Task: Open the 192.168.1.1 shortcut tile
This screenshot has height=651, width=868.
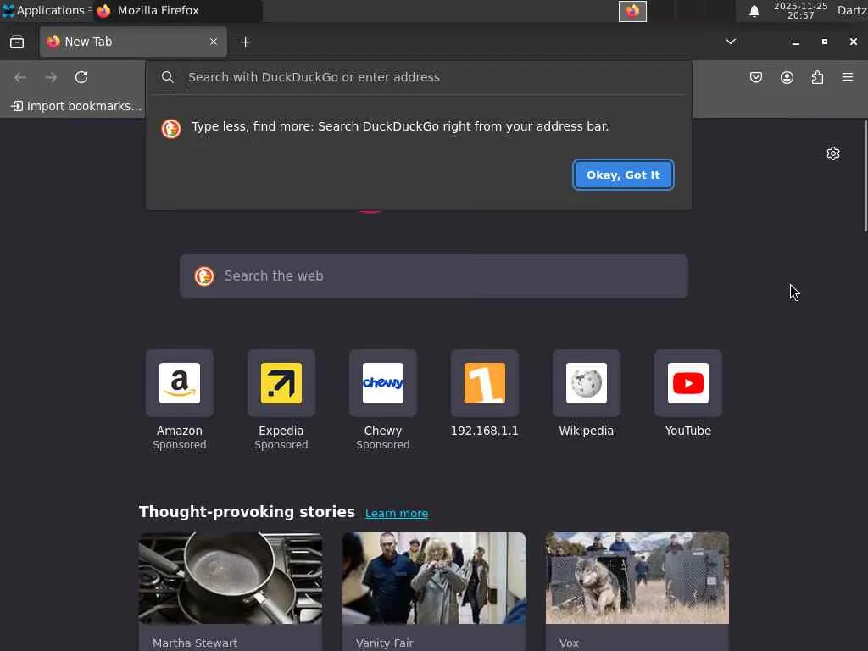Action: click(485, 383)
